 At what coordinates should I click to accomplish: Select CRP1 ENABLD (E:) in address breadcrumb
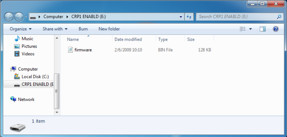(x=89, y=17)
